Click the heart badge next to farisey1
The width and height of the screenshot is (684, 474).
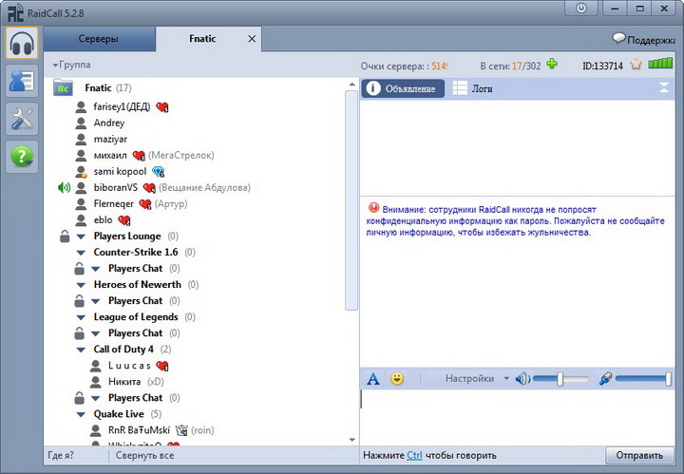162,106
